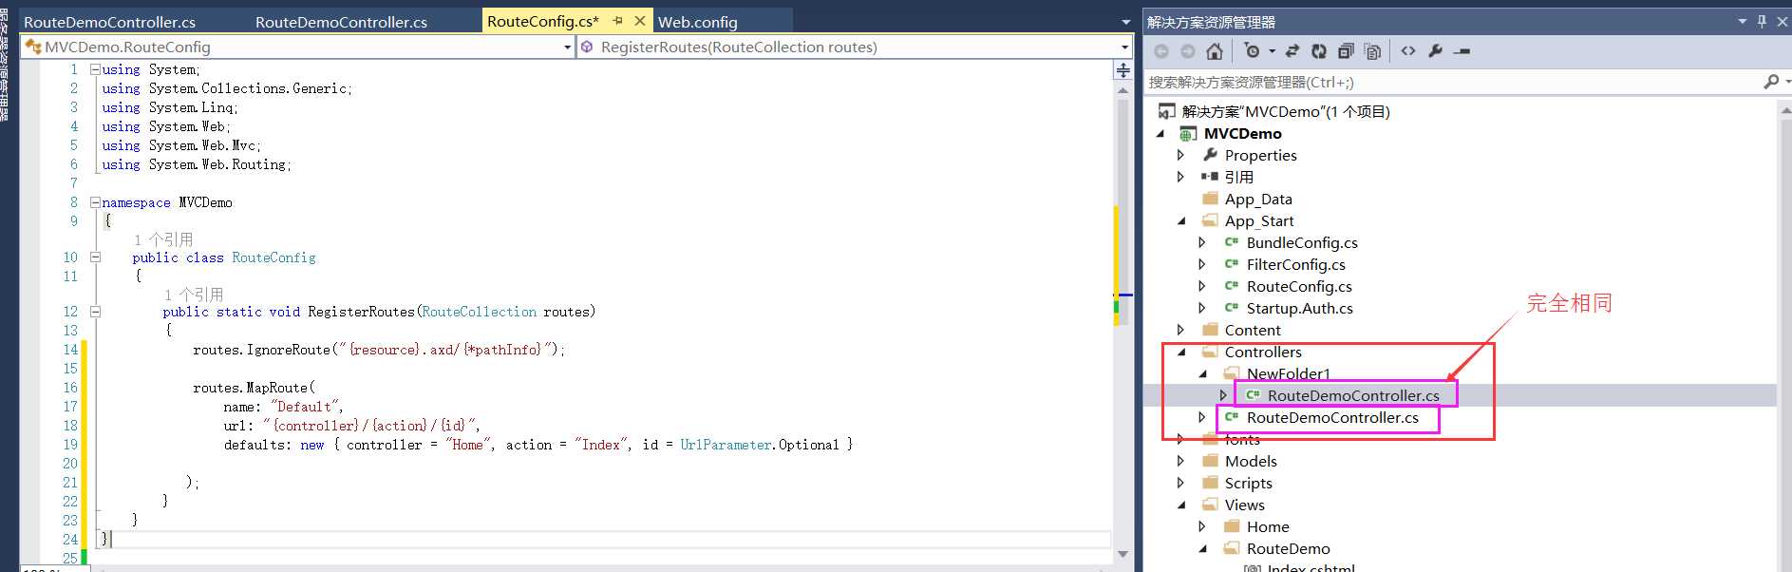This screenshot has height=572, width=1792.
Task: Click the Solution Explorer search box
Action: coord(1451,82)
